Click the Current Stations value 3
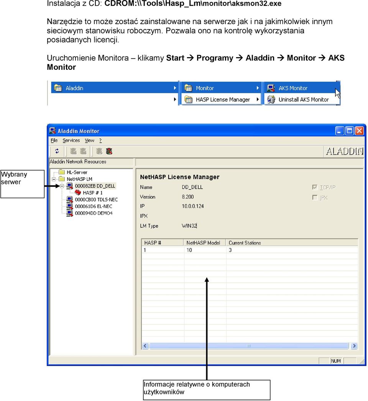The height and width of the screenshot is (401, 368). point(230,250)
